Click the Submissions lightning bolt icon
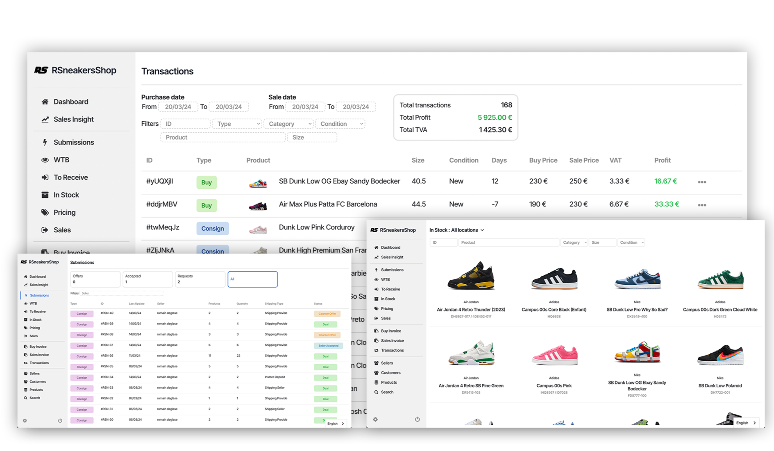The image size is (774, 451). tap(45, 142)
